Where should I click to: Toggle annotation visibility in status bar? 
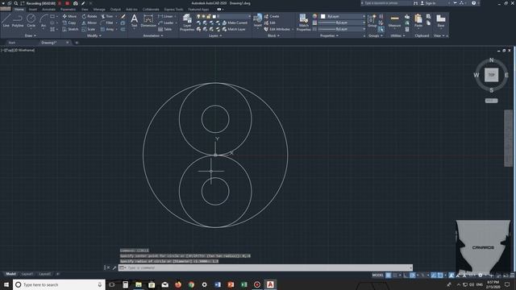point(451,275)
